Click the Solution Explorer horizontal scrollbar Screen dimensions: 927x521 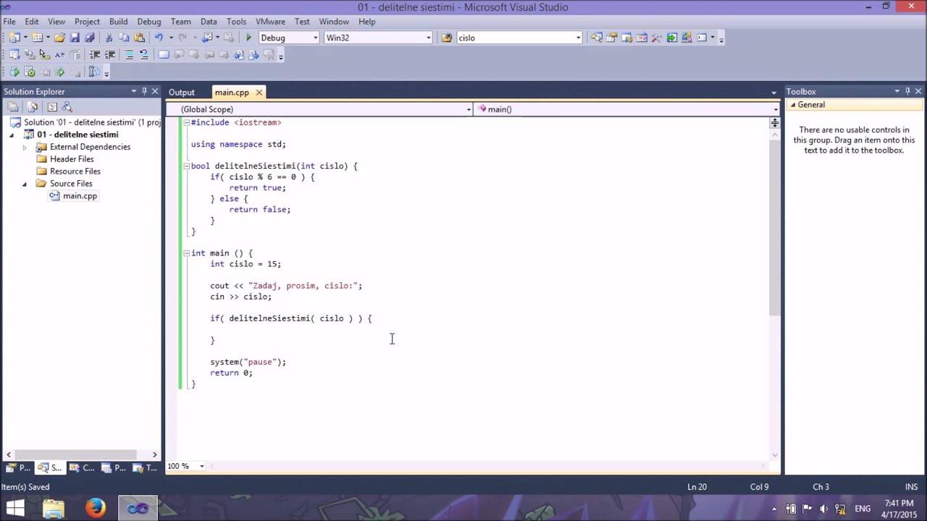point(80,454)
